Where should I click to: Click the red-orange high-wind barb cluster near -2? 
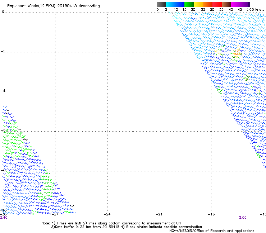pyautogui.click(x=237, y=52)
